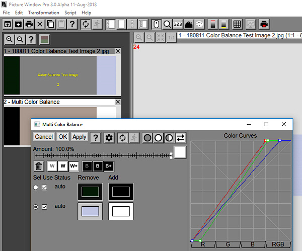Show the dialog's filled gray circle input preview
This screenshot has width=302, height=251.
(x=147, y=138)
